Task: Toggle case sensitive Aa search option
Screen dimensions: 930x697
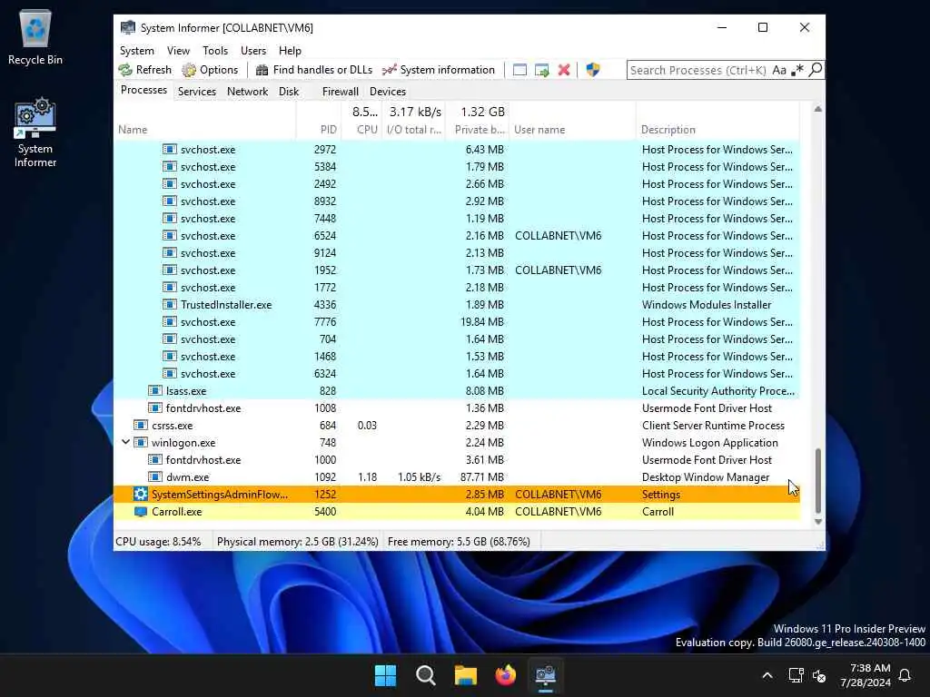Action: [778, 70]
